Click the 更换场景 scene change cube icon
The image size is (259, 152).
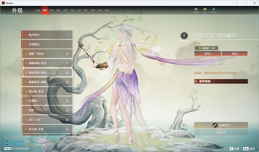tap(184, 36)
